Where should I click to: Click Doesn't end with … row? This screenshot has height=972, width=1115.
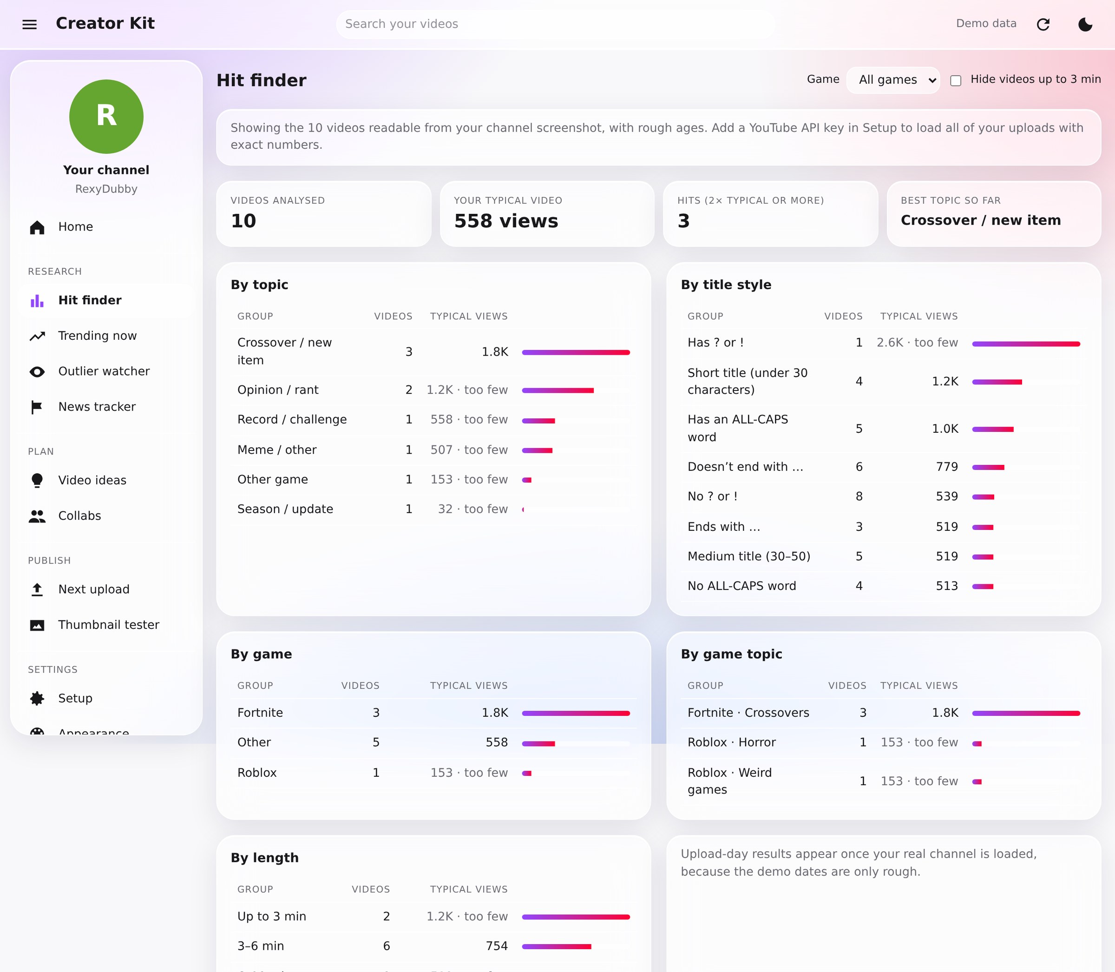pyautogui.click(x=884, y=467)
